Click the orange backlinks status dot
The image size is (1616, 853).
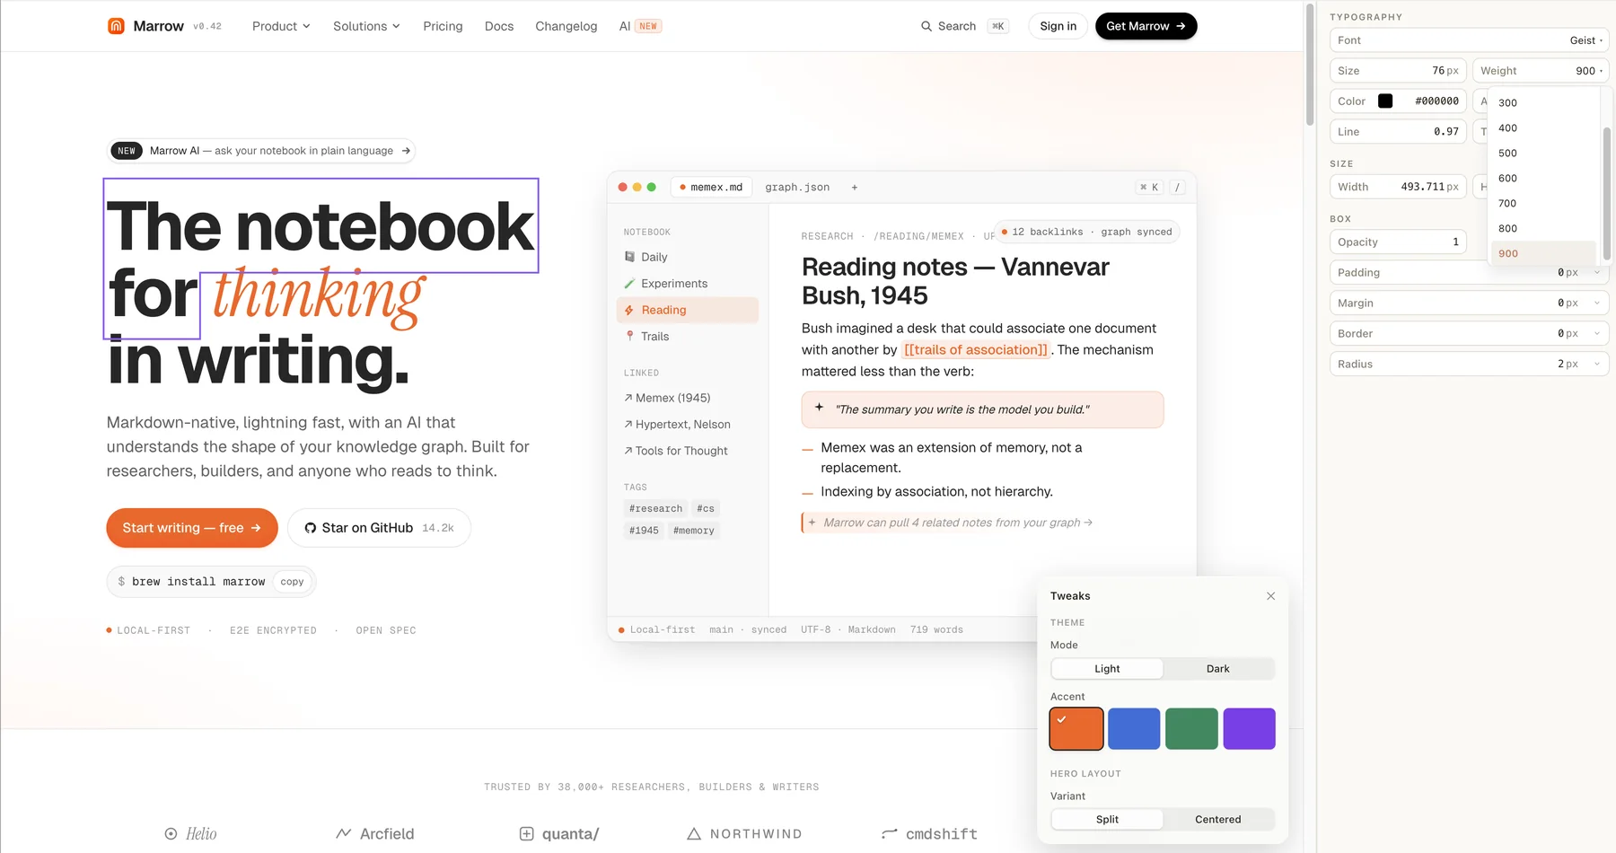[1005, 232]
